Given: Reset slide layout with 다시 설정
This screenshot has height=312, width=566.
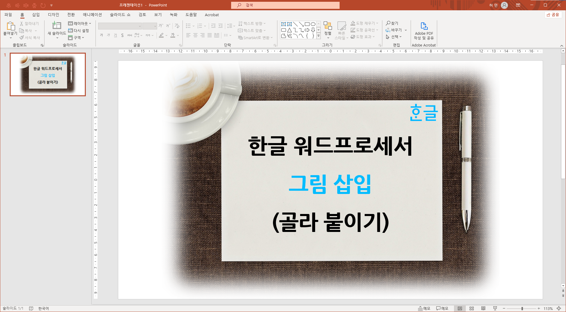Looking at the screenshot, I should tap(78, 31).
